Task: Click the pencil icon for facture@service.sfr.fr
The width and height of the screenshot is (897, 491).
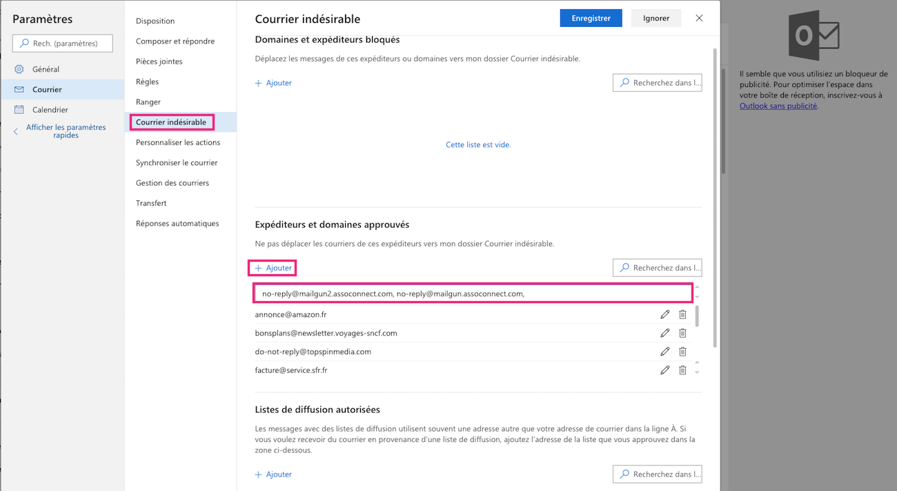Action: 665,370
